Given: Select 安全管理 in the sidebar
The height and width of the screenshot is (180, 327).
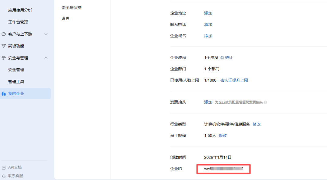Looking at the screenshot, I should click(16, 70).
